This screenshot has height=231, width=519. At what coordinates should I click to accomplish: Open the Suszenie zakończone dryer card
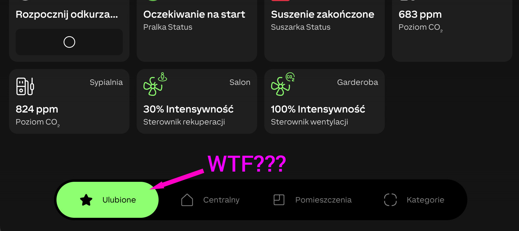[324, 30]
